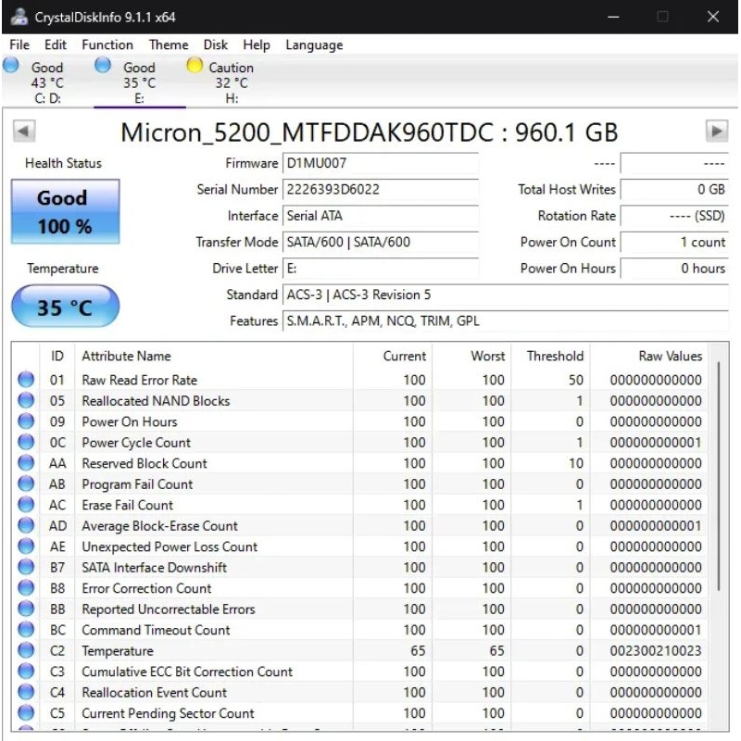Click status orb for Temperature attribute row
Viewport: 741px width, 741px height.
pos(26,650)
